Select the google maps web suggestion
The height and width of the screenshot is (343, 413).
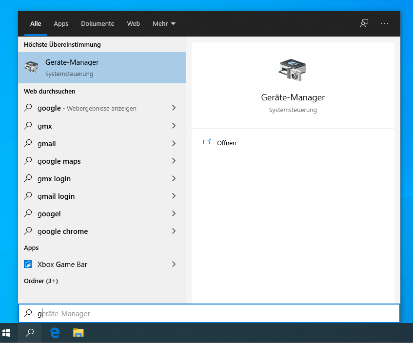click(x=102, y=161)
